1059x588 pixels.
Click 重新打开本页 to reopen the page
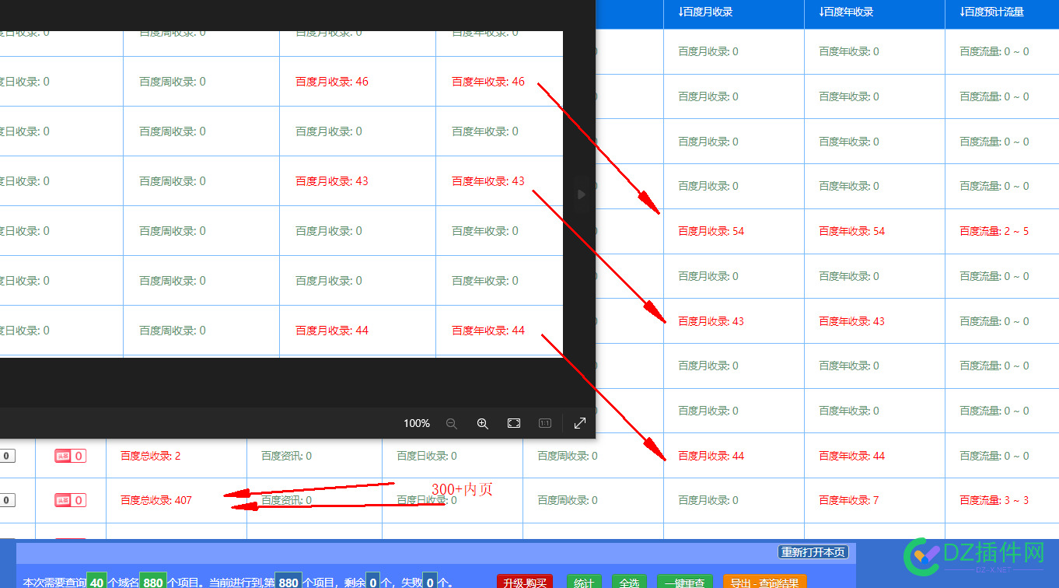coord(813,552)
